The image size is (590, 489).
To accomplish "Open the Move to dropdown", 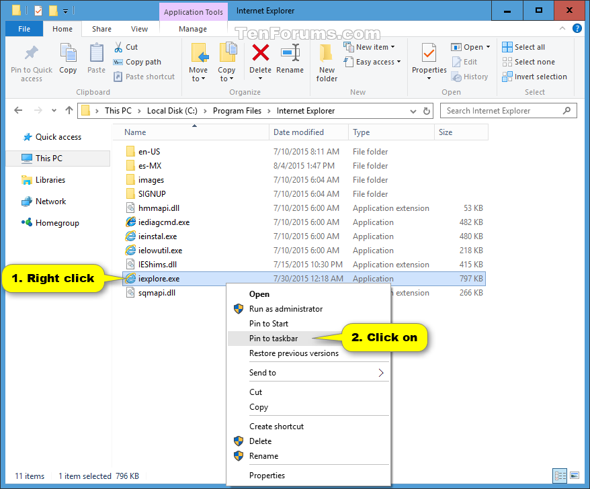I will point(198,75).
